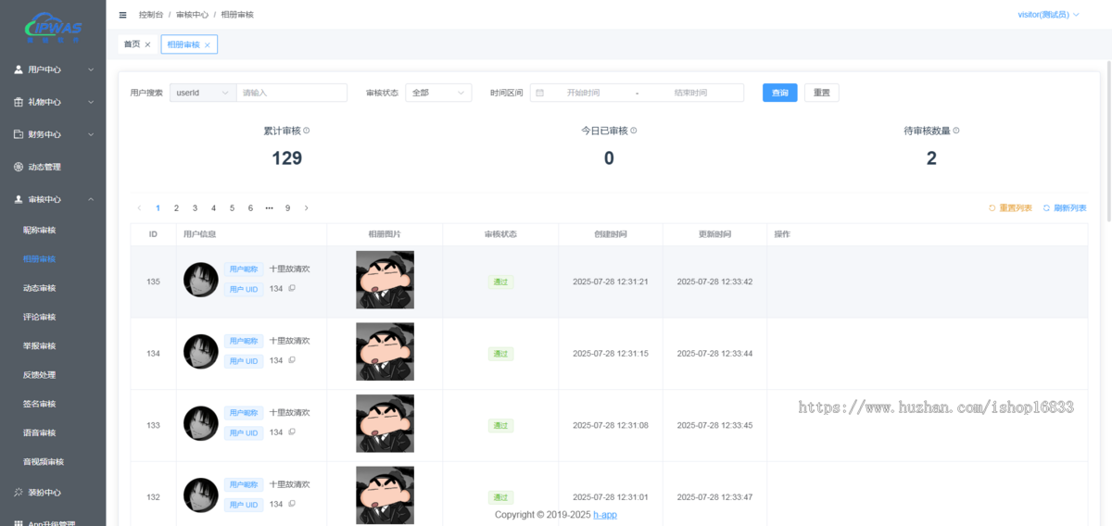
Task: Open the visitor(测试员) account dropdown
Action: click(x=1048, y=15)
